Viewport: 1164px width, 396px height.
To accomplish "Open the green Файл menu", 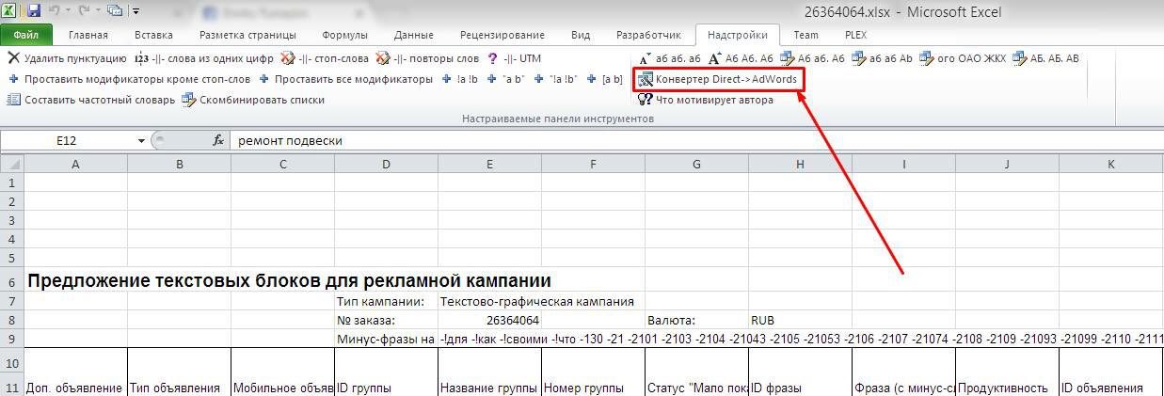I will pyautogui.click(x=25, y=35).
